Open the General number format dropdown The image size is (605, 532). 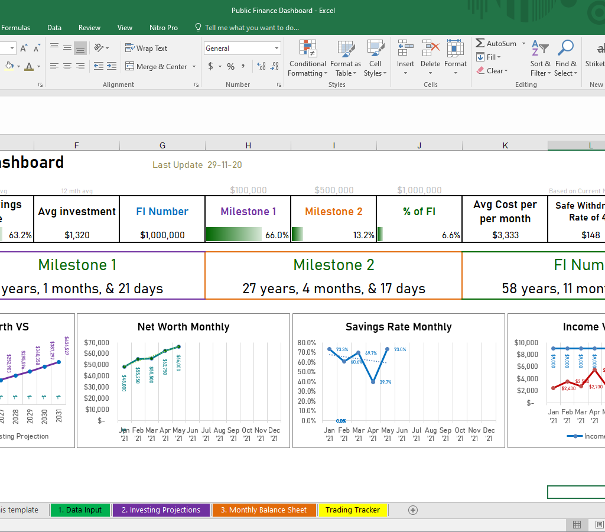(277, 48)
